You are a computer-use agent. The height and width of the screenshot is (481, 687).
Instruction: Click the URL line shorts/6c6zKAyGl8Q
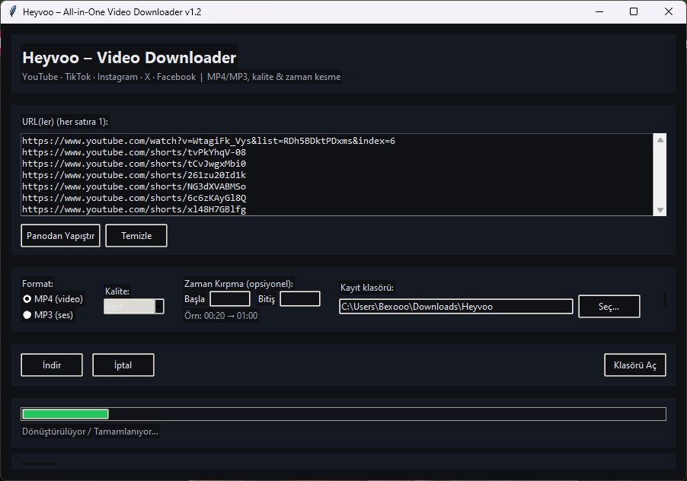[134, 198]
